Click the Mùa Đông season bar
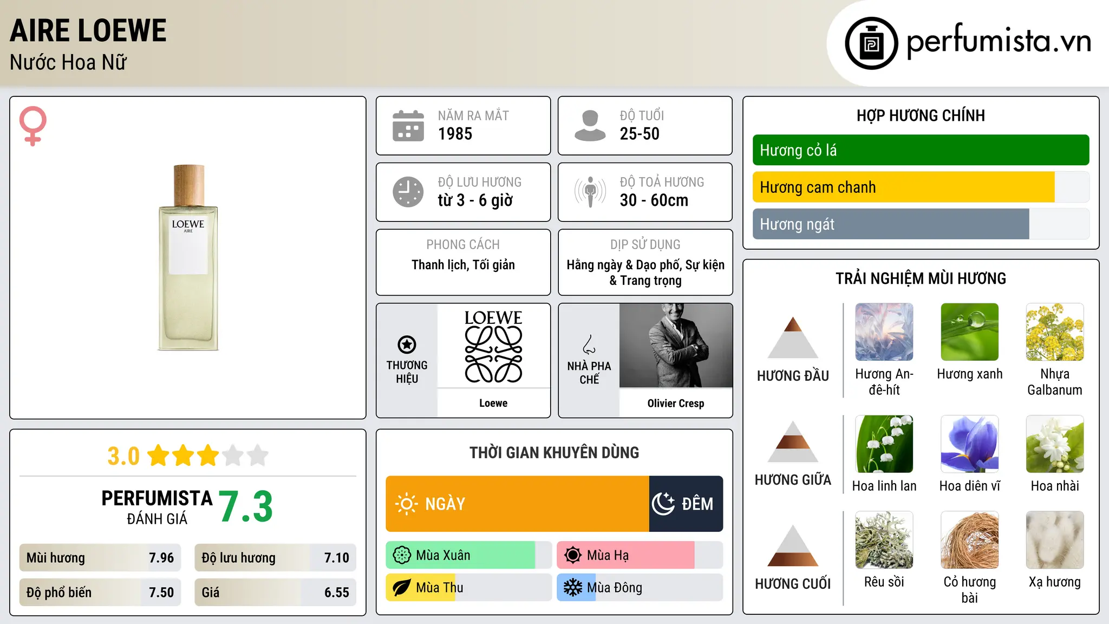The image size is (1109, 624). (x=640, y=588)
